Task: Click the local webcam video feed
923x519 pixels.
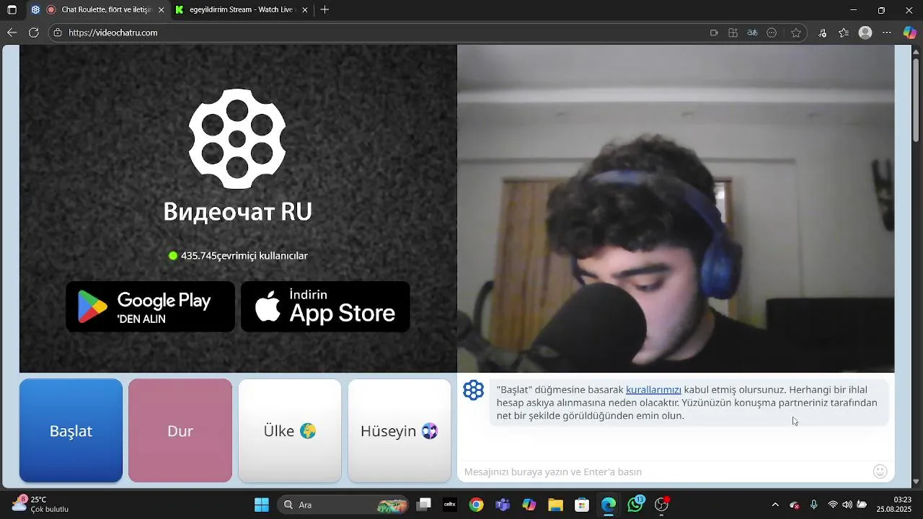Action: (x=676, y=208)
